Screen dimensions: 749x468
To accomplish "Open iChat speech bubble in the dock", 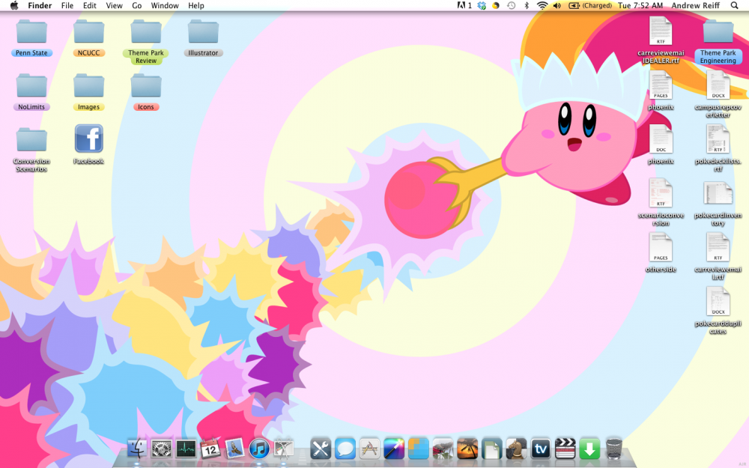I will coord(345,449).
